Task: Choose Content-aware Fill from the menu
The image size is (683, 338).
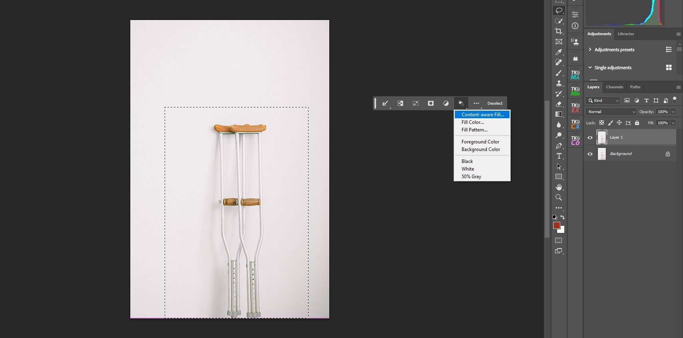Action: tap(482, 115)
